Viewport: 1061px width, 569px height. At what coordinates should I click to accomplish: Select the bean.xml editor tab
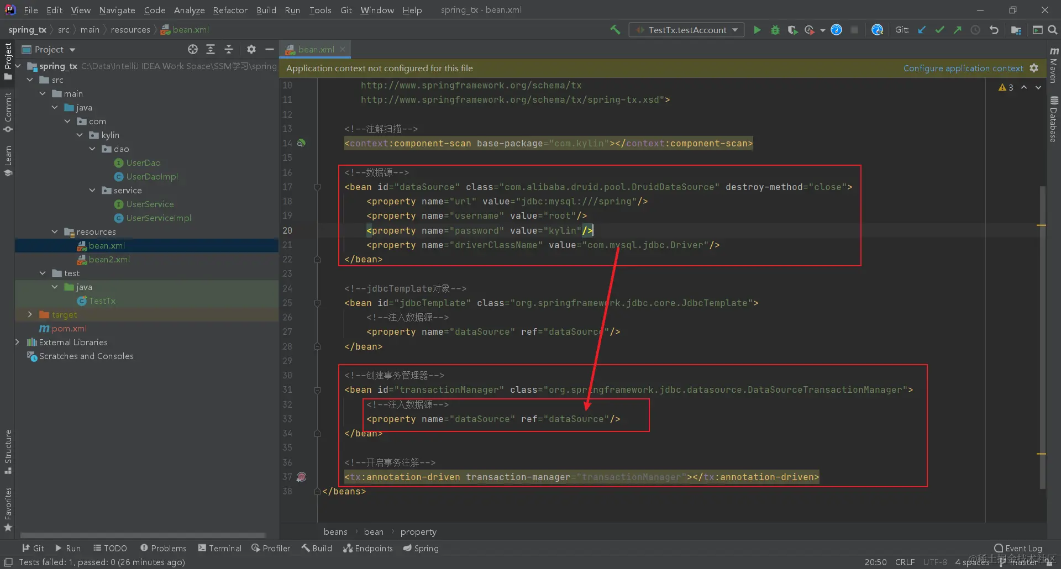(315, 49)
